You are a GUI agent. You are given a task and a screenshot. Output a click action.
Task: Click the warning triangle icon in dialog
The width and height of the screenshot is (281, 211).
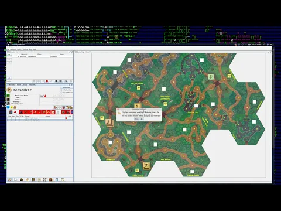coord(119,113)
